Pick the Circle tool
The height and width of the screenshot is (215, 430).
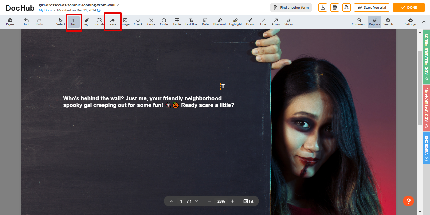[164, 22]
